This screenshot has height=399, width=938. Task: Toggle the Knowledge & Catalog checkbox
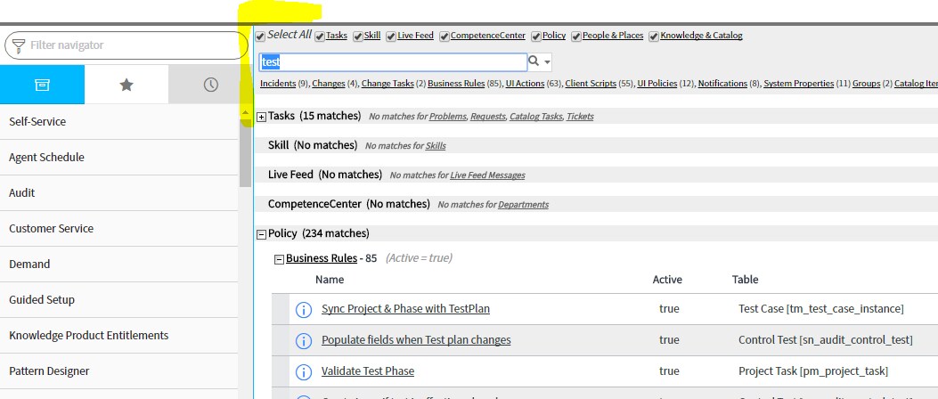pos(654,37)
